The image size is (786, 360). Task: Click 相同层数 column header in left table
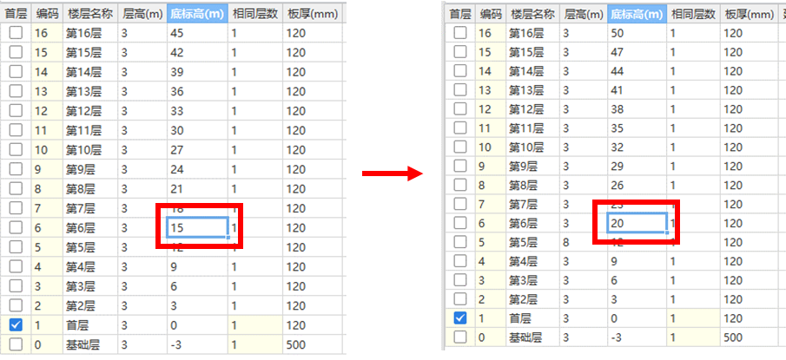[x=254, y=13]
